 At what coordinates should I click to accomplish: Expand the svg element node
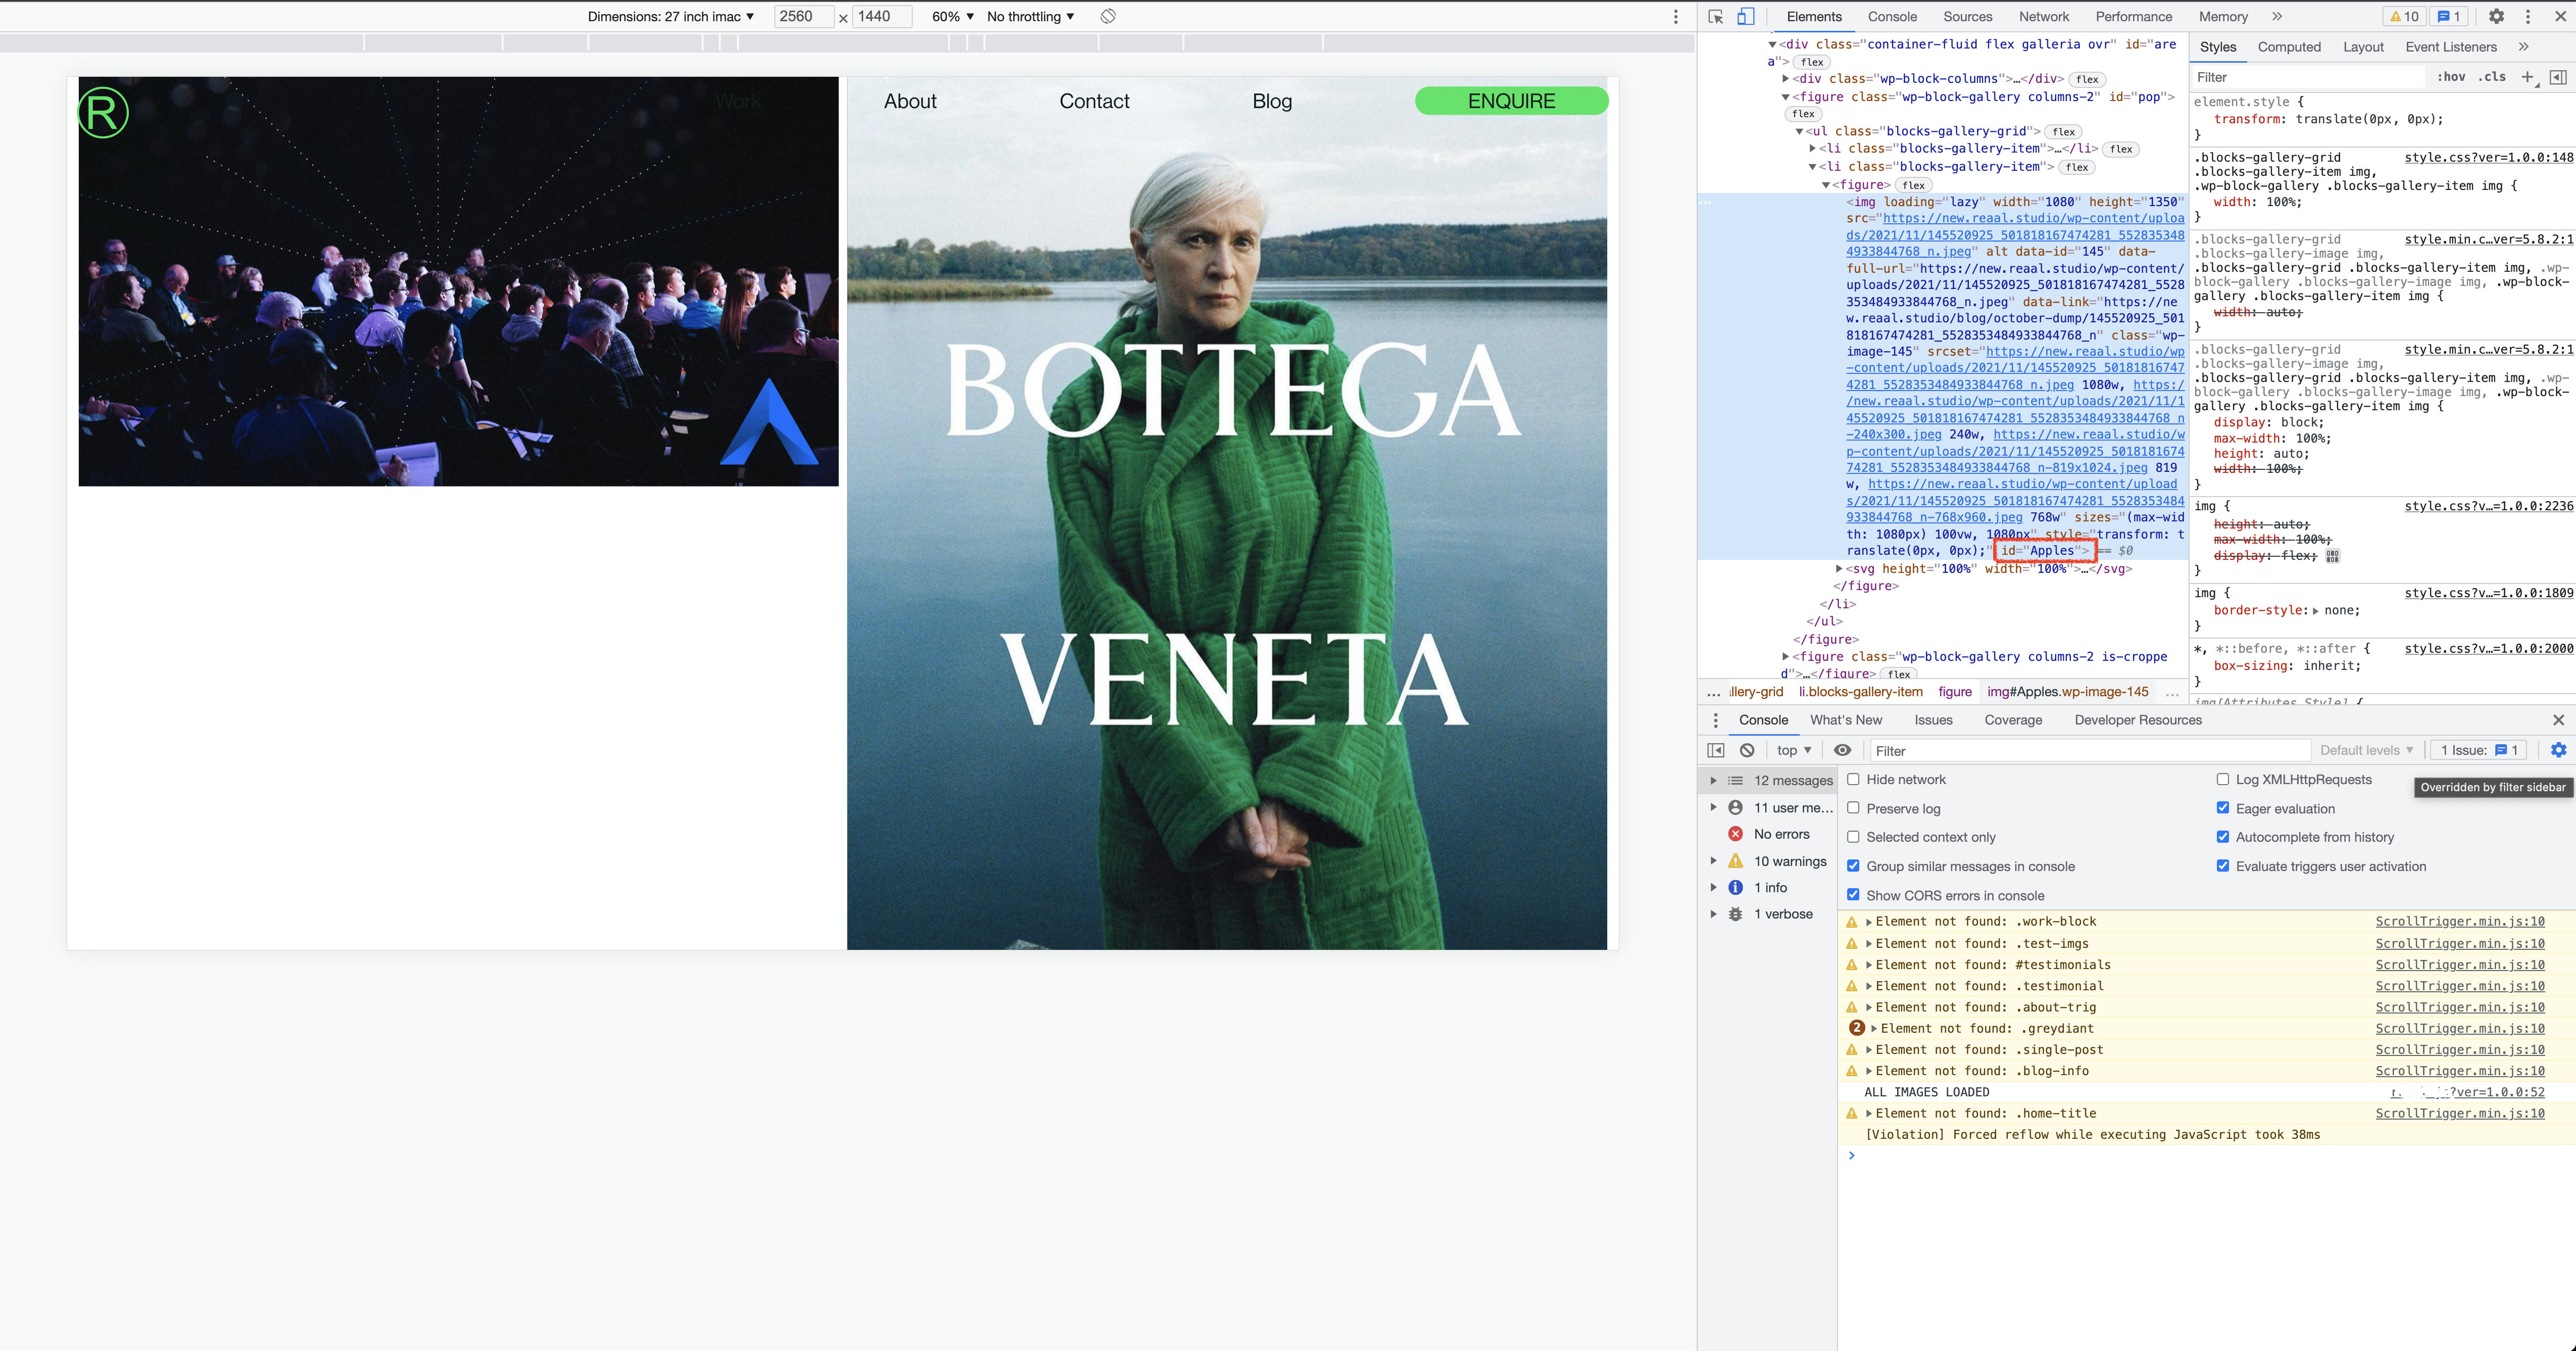(x=1839, y=569)
